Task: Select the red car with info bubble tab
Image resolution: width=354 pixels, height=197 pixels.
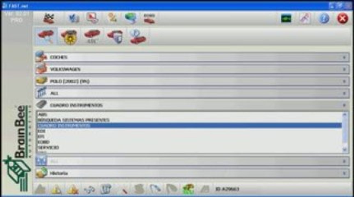Action: click(x=138, y=36)
